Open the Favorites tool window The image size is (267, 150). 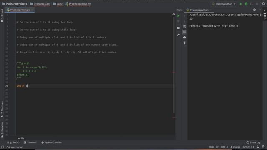click(x=2, y=130)
